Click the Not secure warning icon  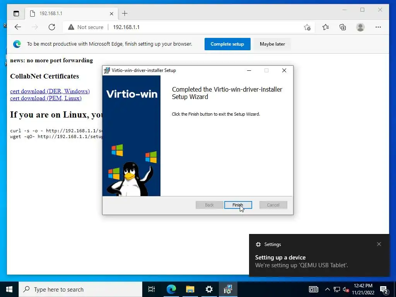[71, 27]
